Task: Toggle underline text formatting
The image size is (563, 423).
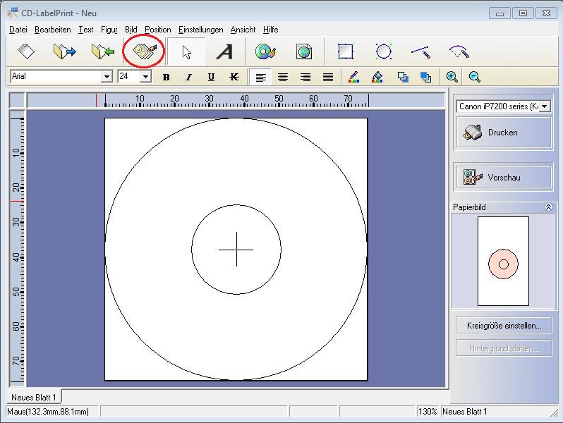Action: coord(211,77)
